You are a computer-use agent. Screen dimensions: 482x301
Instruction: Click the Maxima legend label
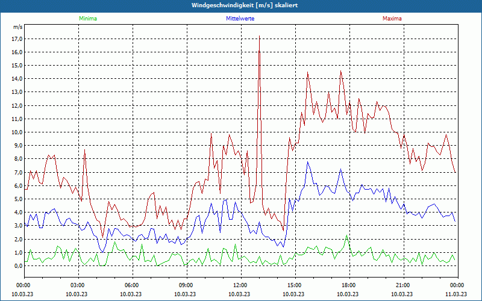coord(392,19)
